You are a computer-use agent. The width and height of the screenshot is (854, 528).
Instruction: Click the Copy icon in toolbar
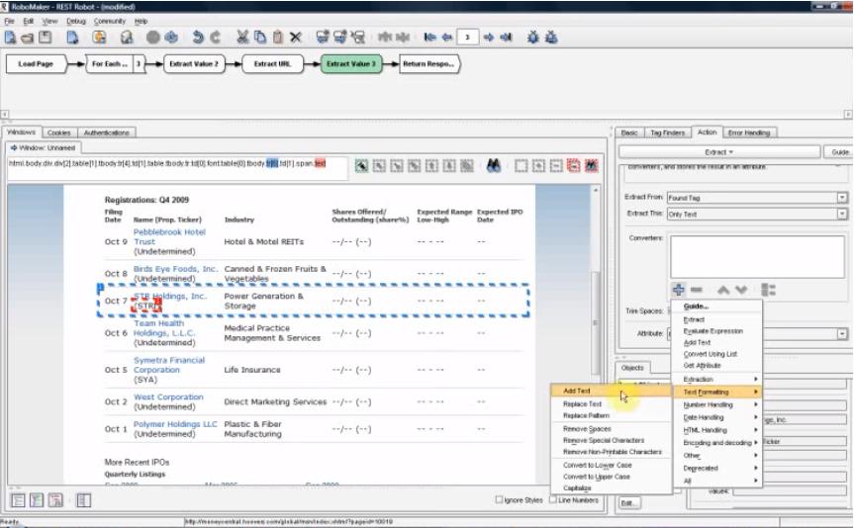260,37
